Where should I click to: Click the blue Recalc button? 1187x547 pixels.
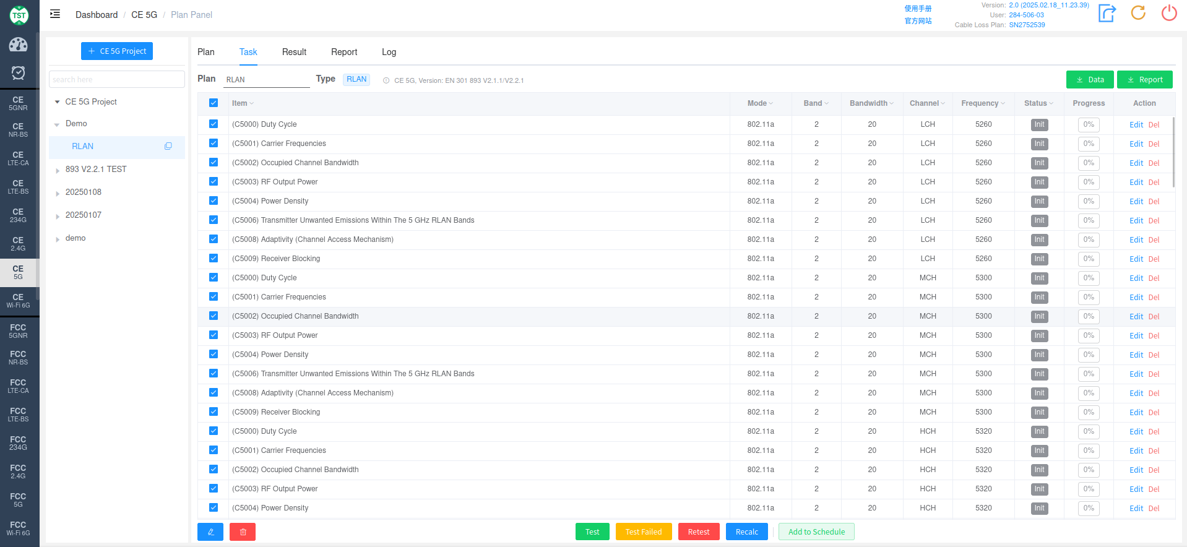coord(747,532)
